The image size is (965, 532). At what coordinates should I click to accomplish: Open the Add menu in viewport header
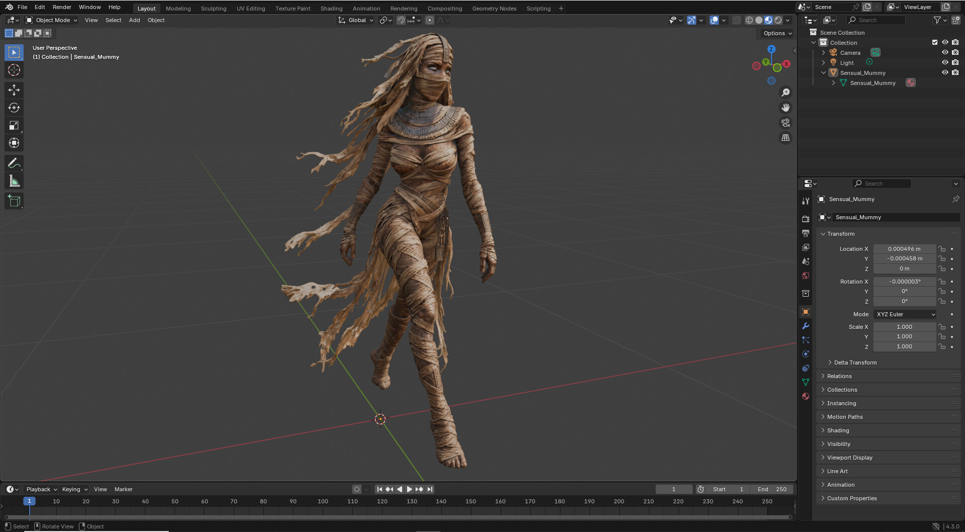coord(134,20)
